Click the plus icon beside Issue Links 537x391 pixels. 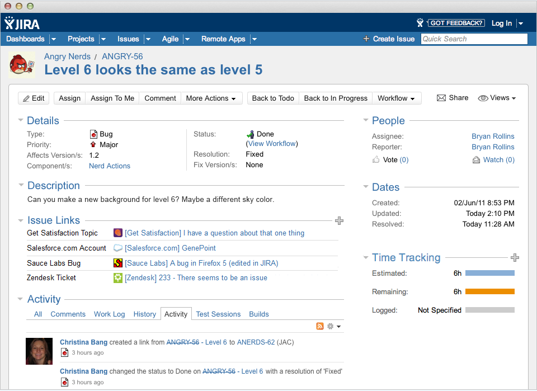tap(339, 221)
